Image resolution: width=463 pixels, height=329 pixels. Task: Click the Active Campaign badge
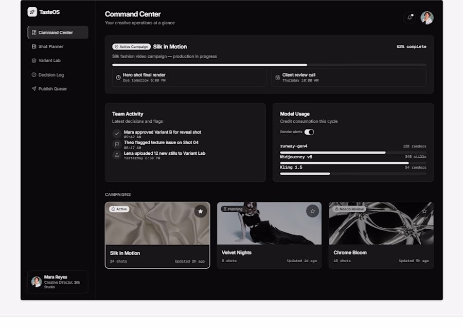(x=131, y=47)
